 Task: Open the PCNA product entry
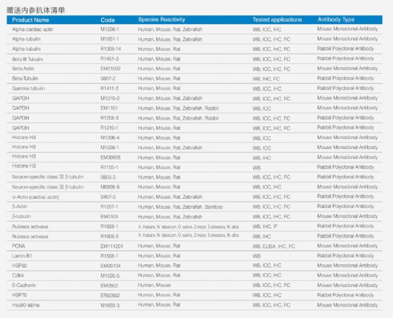[19, 246]
